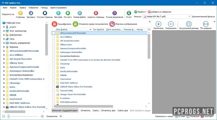Click Отменить права пользователя icon

[x=75, y=24]
